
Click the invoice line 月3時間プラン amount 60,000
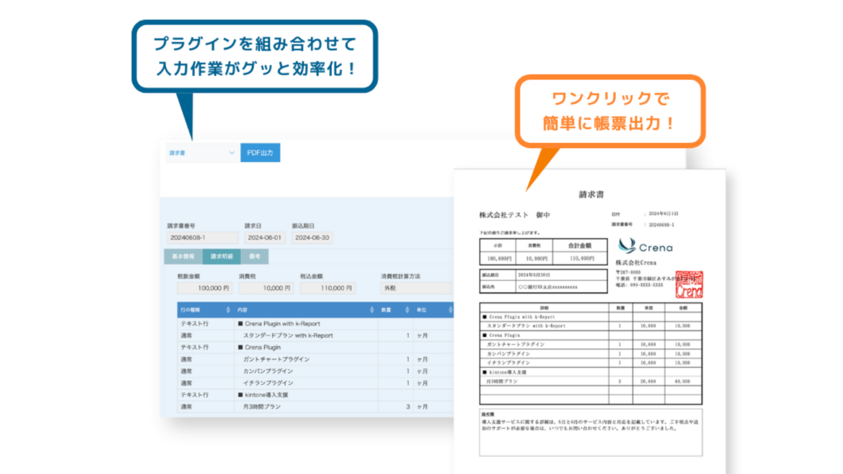[x=683, y=381]
